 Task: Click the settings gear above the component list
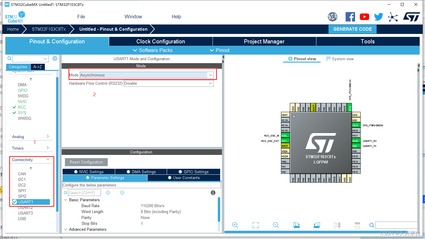click(55, 58)
